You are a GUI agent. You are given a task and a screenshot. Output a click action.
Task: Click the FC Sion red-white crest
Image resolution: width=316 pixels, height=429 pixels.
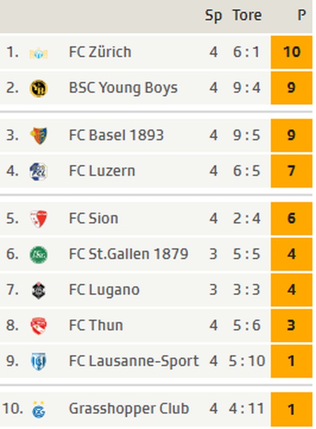pyautogui.click(x=39, y=219)
